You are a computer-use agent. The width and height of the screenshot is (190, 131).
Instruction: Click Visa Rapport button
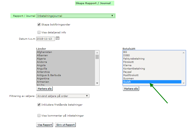pos(45,125)
